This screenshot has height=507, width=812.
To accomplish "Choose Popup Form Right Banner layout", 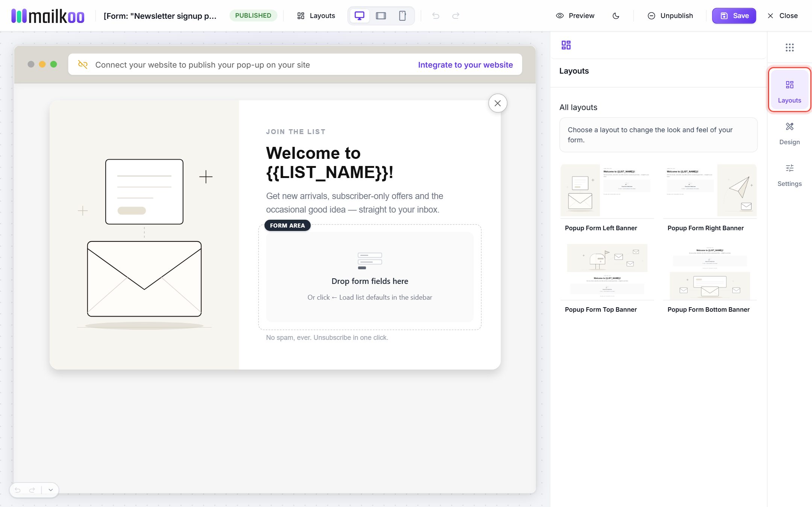I will (x=710, y=198).
